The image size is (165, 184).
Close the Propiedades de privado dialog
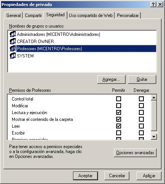tap(160, 5)
